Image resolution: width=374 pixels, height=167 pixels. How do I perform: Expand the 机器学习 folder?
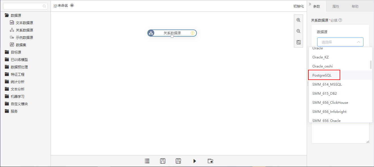point(7,96)
